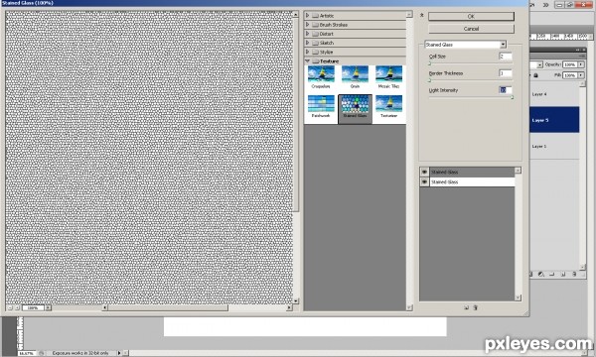Toggle visibility of second Stained Glass effect
Screen dimensions: 596x357
pyautogui.click(x=424, y=182)
